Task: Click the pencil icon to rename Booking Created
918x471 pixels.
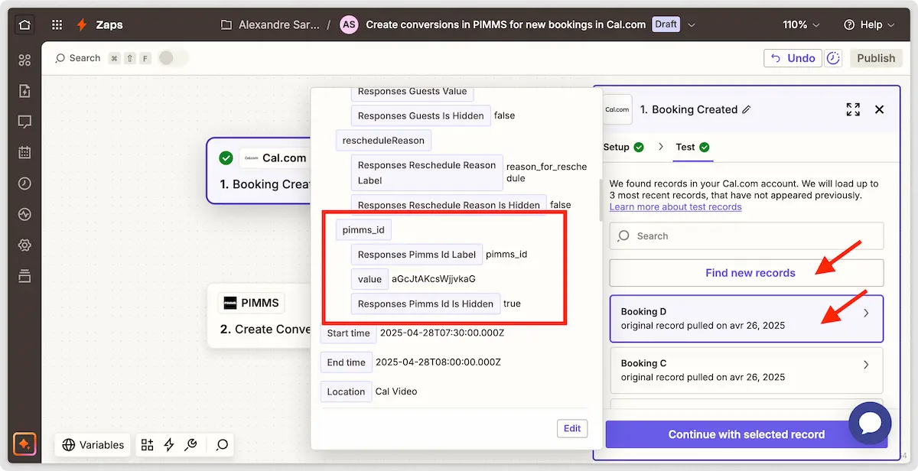Action: click(747, 110)
